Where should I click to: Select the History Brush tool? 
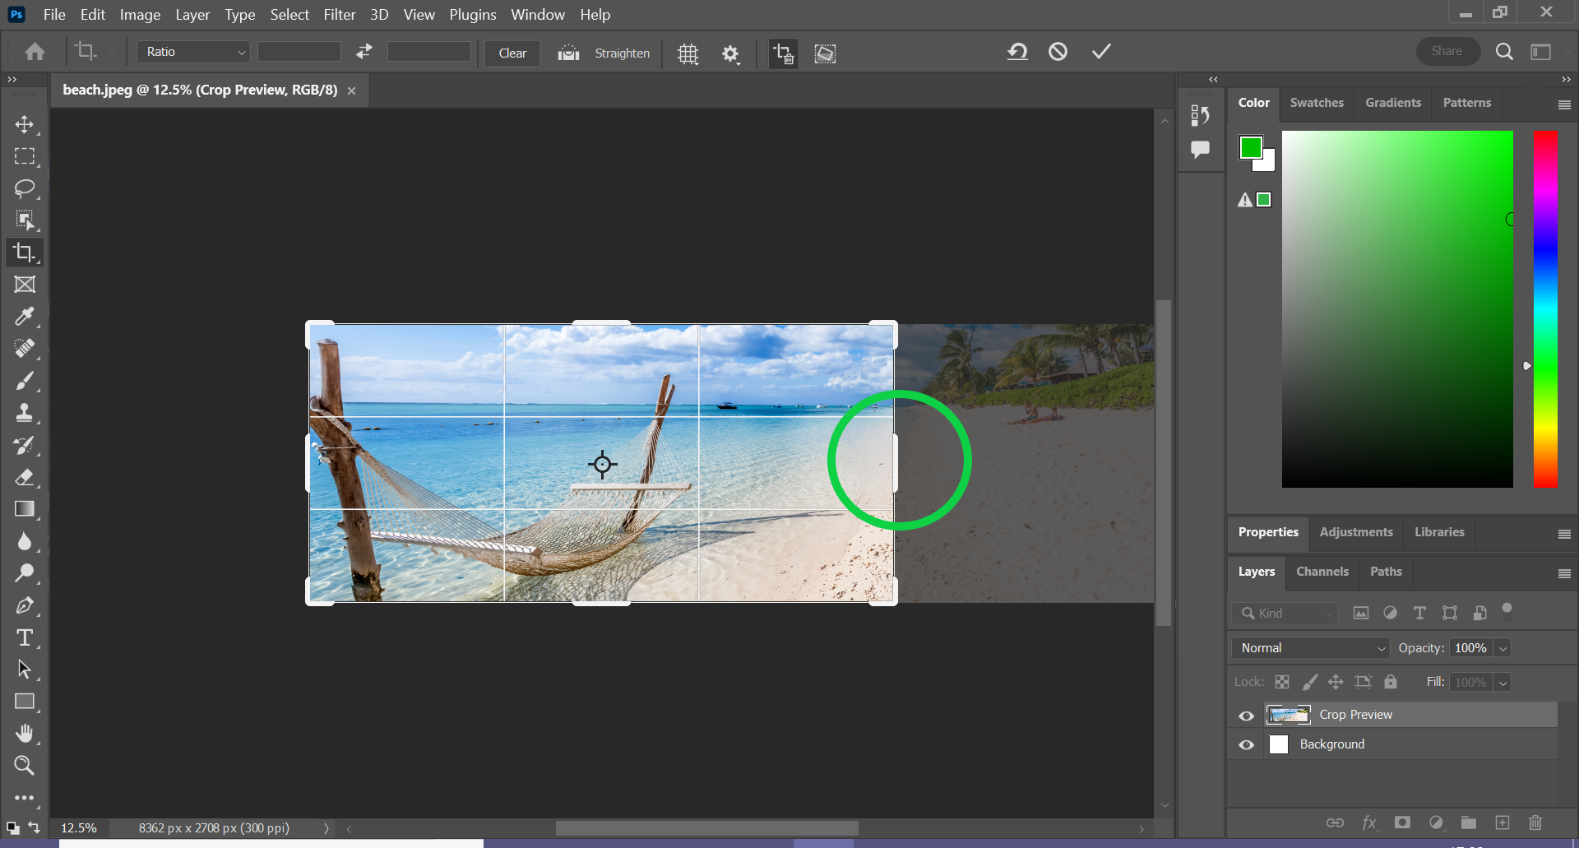[25, 445]
